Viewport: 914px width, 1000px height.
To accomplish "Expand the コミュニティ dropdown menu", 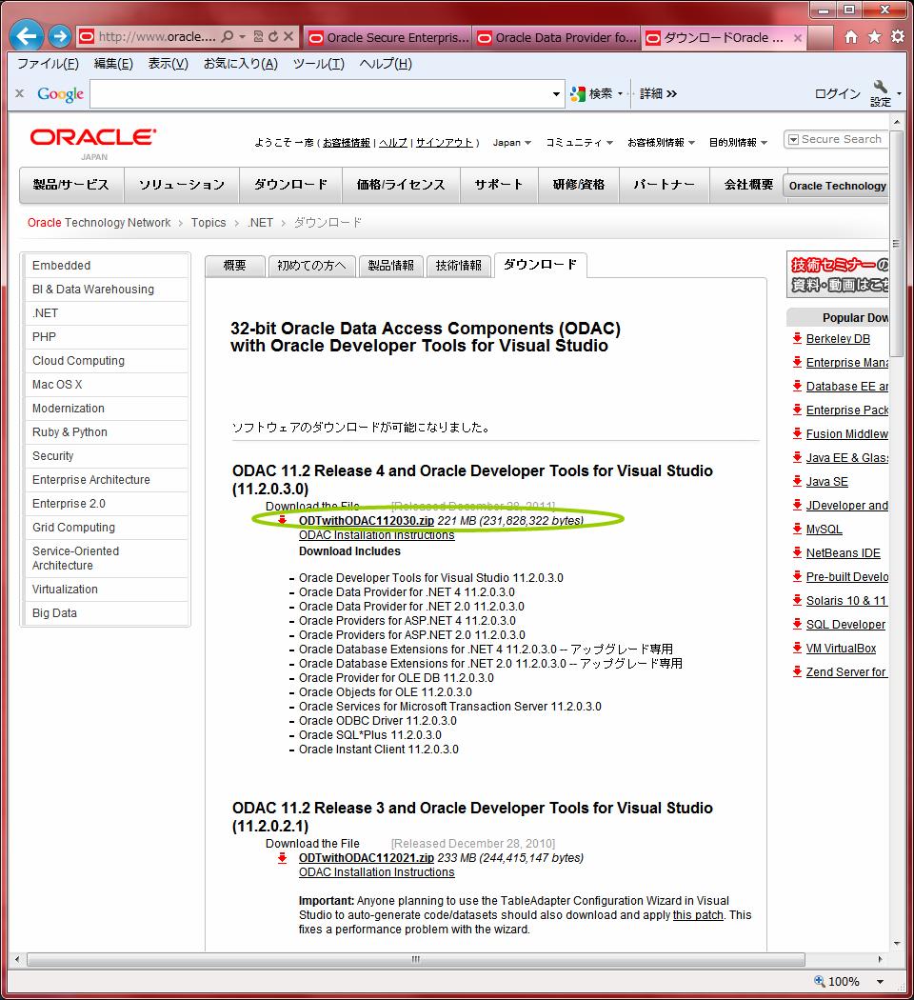I will pyautogui.click(x=579, y=143).
